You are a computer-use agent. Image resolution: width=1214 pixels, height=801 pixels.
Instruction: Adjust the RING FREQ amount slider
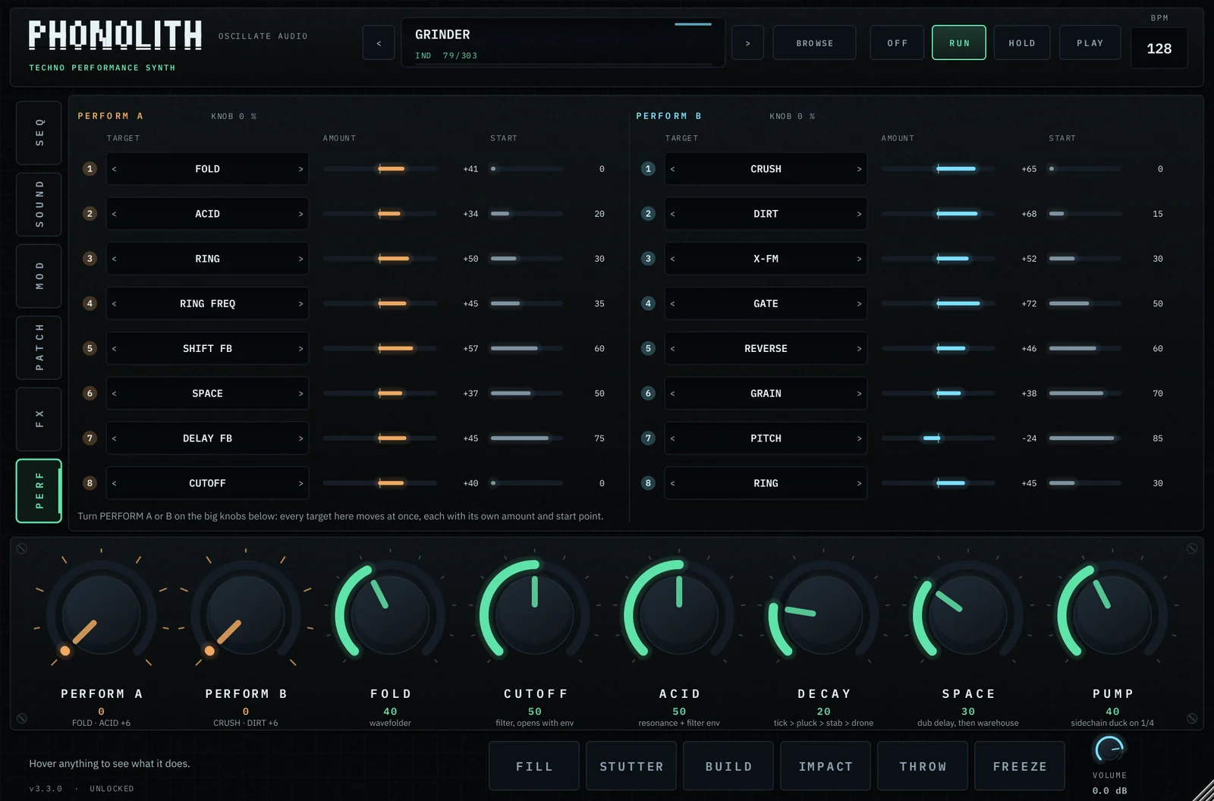tap(379, 303)
